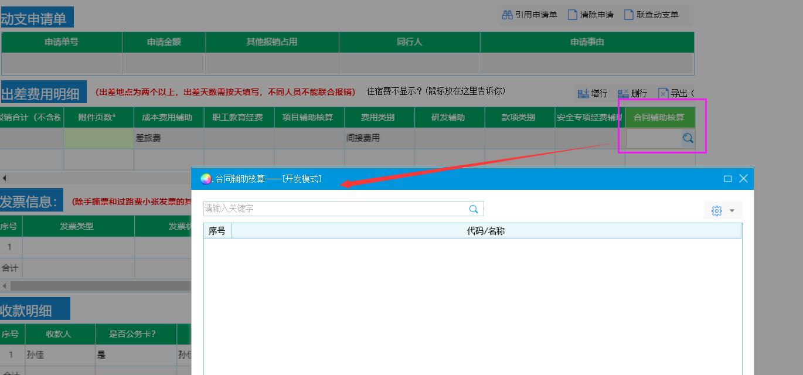Delete a row using 删行 icon

coord(623,94)
